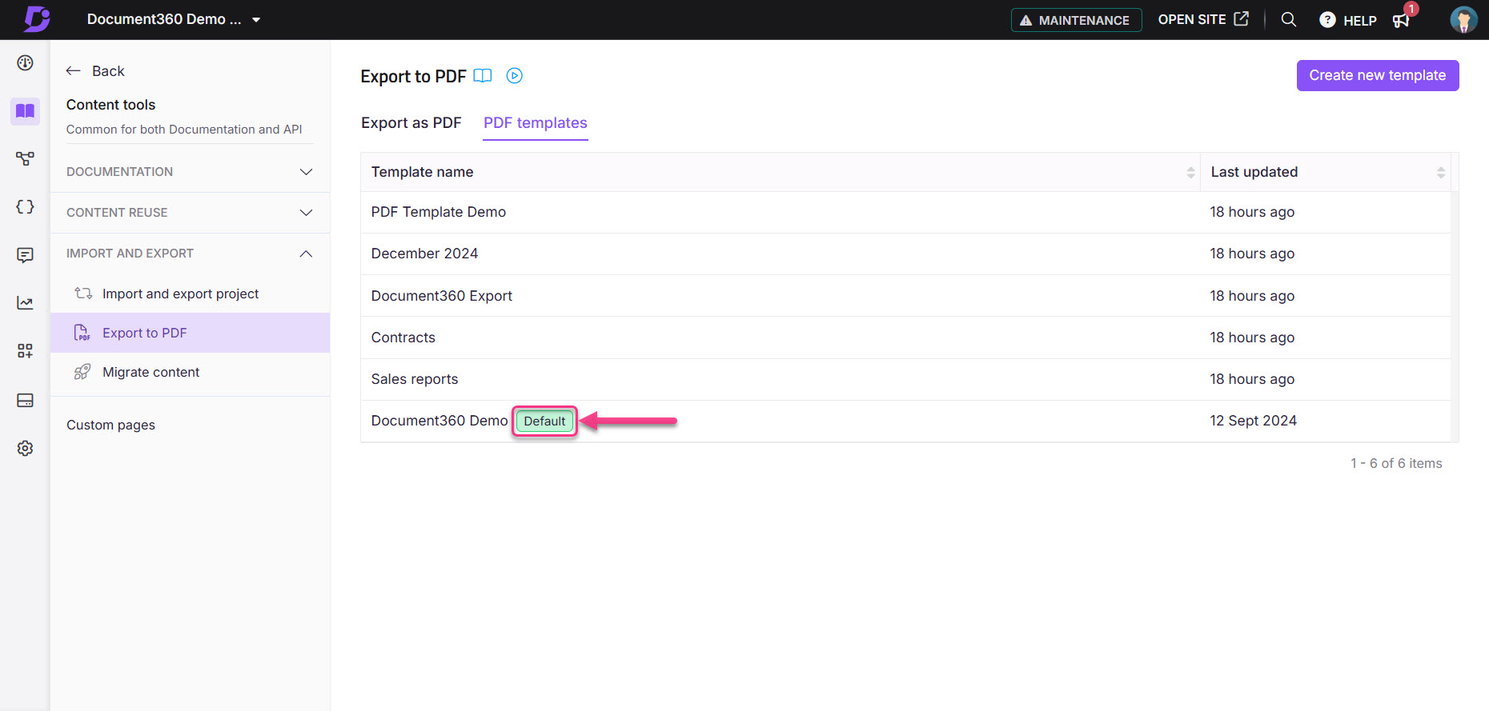Screen dimensions: 1489x711
Task: Open Migrate content menu item
Action: point(190,372)
